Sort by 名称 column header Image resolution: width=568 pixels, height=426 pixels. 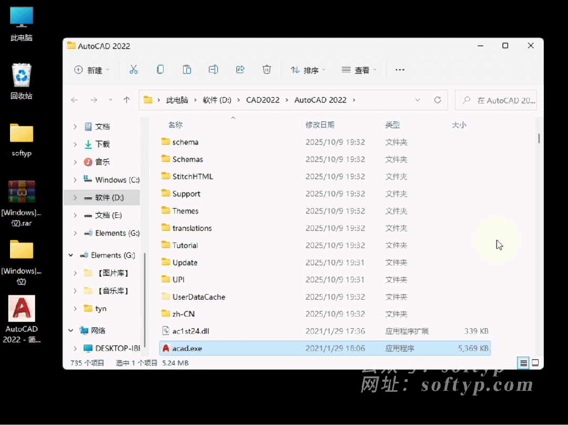pyautogui.click(x=175, y=125)
